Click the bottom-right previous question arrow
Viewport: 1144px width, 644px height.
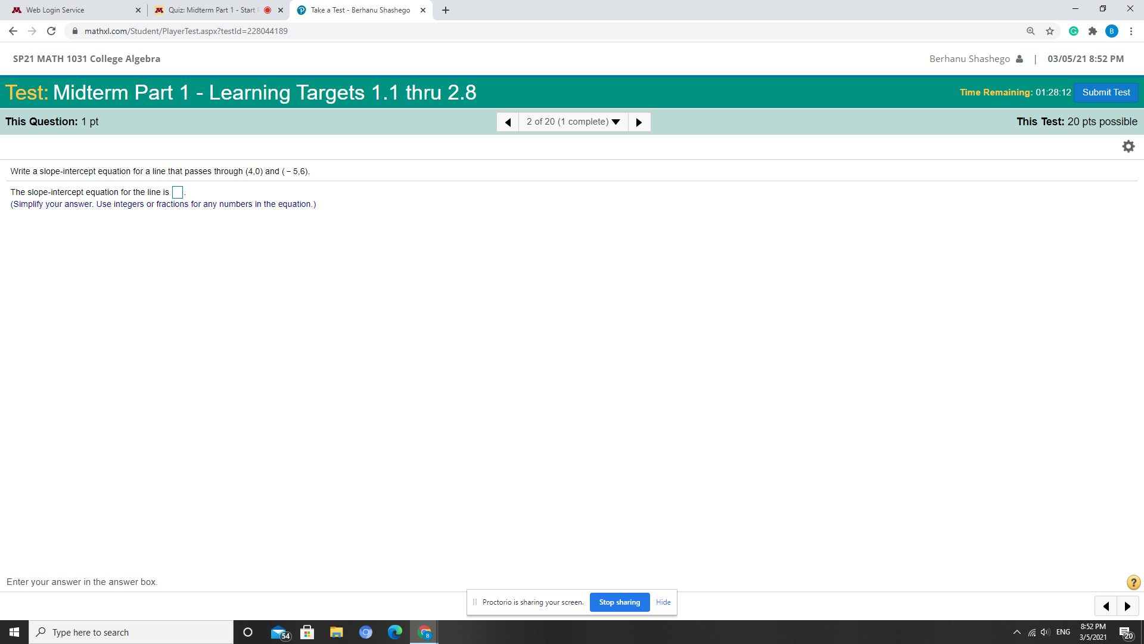[1106, 606]
